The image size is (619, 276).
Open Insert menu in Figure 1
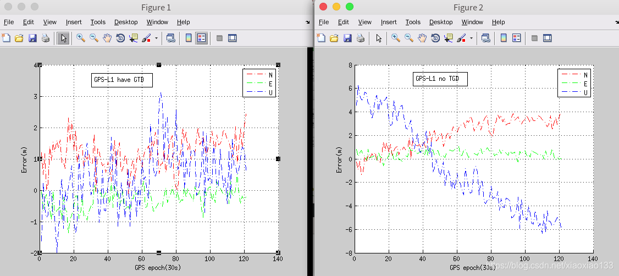click(74, 22)
